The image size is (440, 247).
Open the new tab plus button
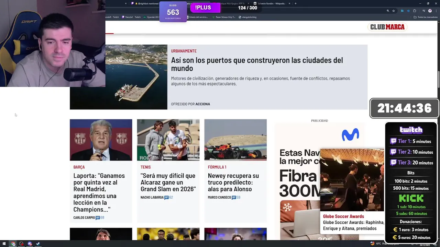(295, 3)
